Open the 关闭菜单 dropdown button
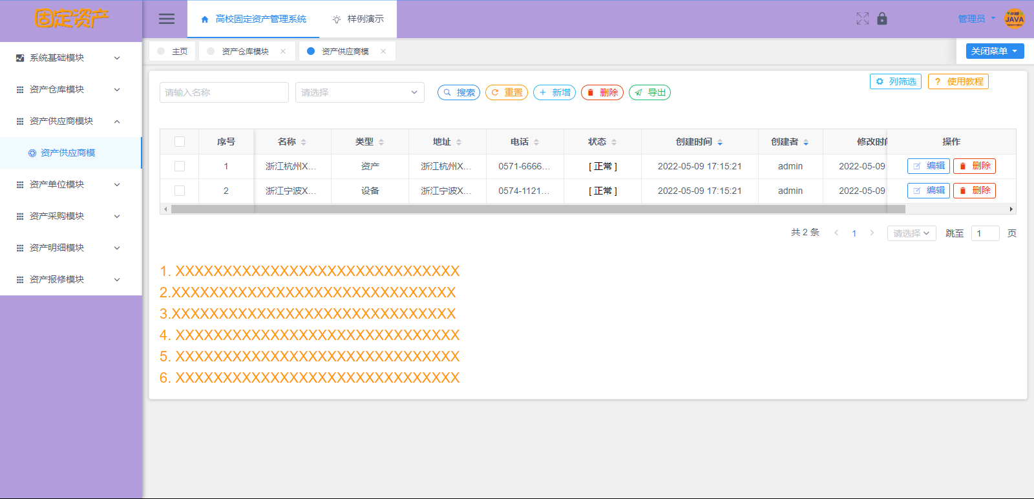The image size is (1034, 499). tap(995, 51)
